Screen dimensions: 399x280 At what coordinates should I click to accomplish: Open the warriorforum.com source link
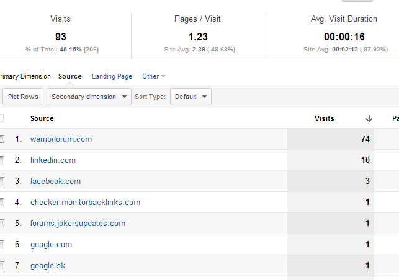point(61,139)
